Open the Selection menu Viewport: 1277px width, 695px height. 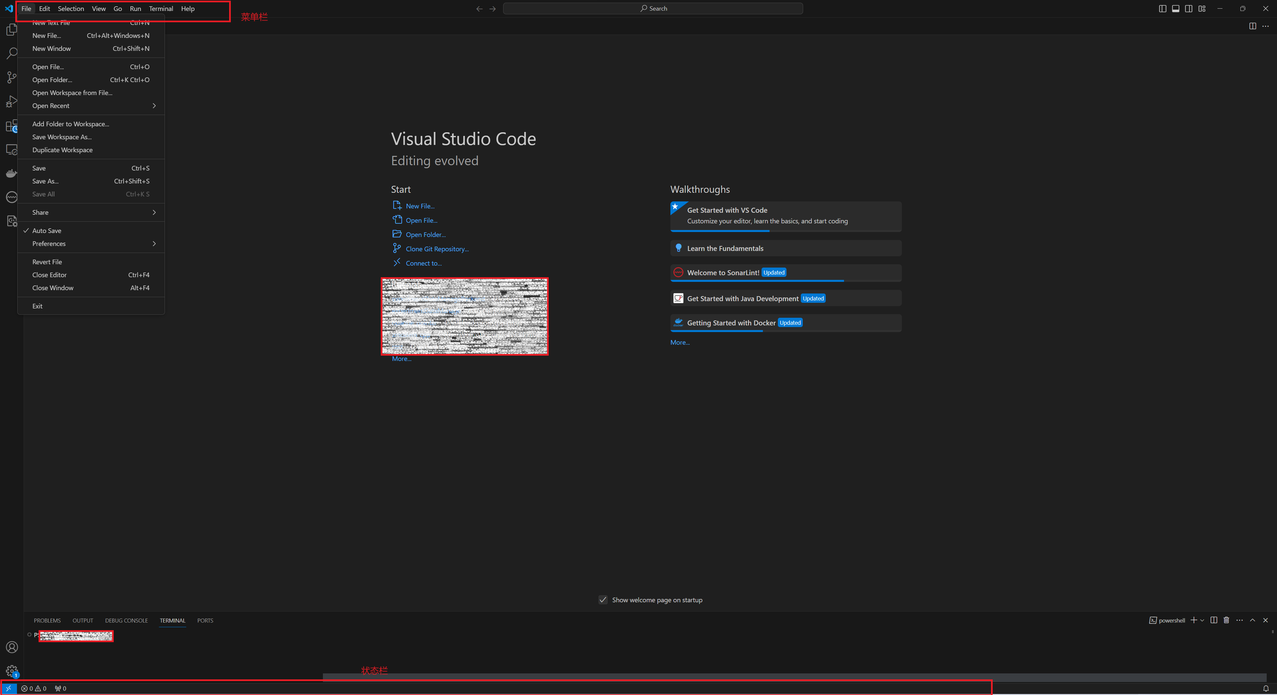click(71, 8)
